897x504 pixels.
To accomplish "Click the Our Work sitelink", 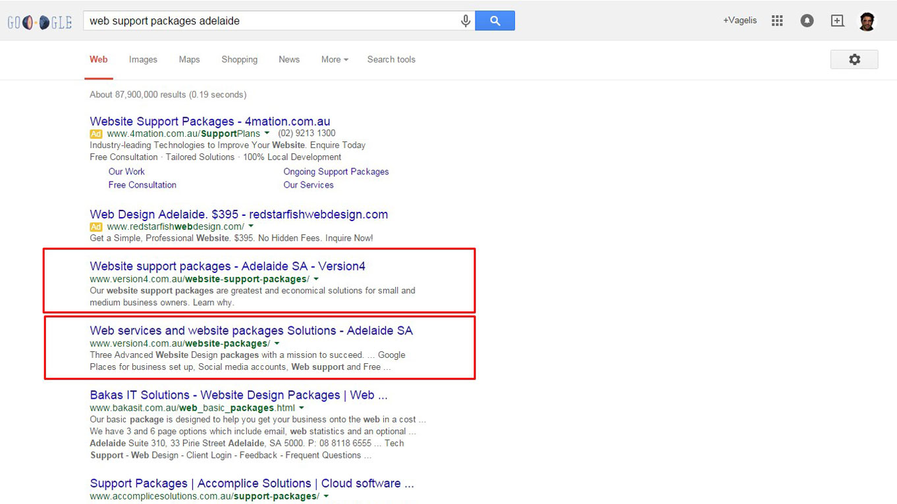I will tap(126, 172).
